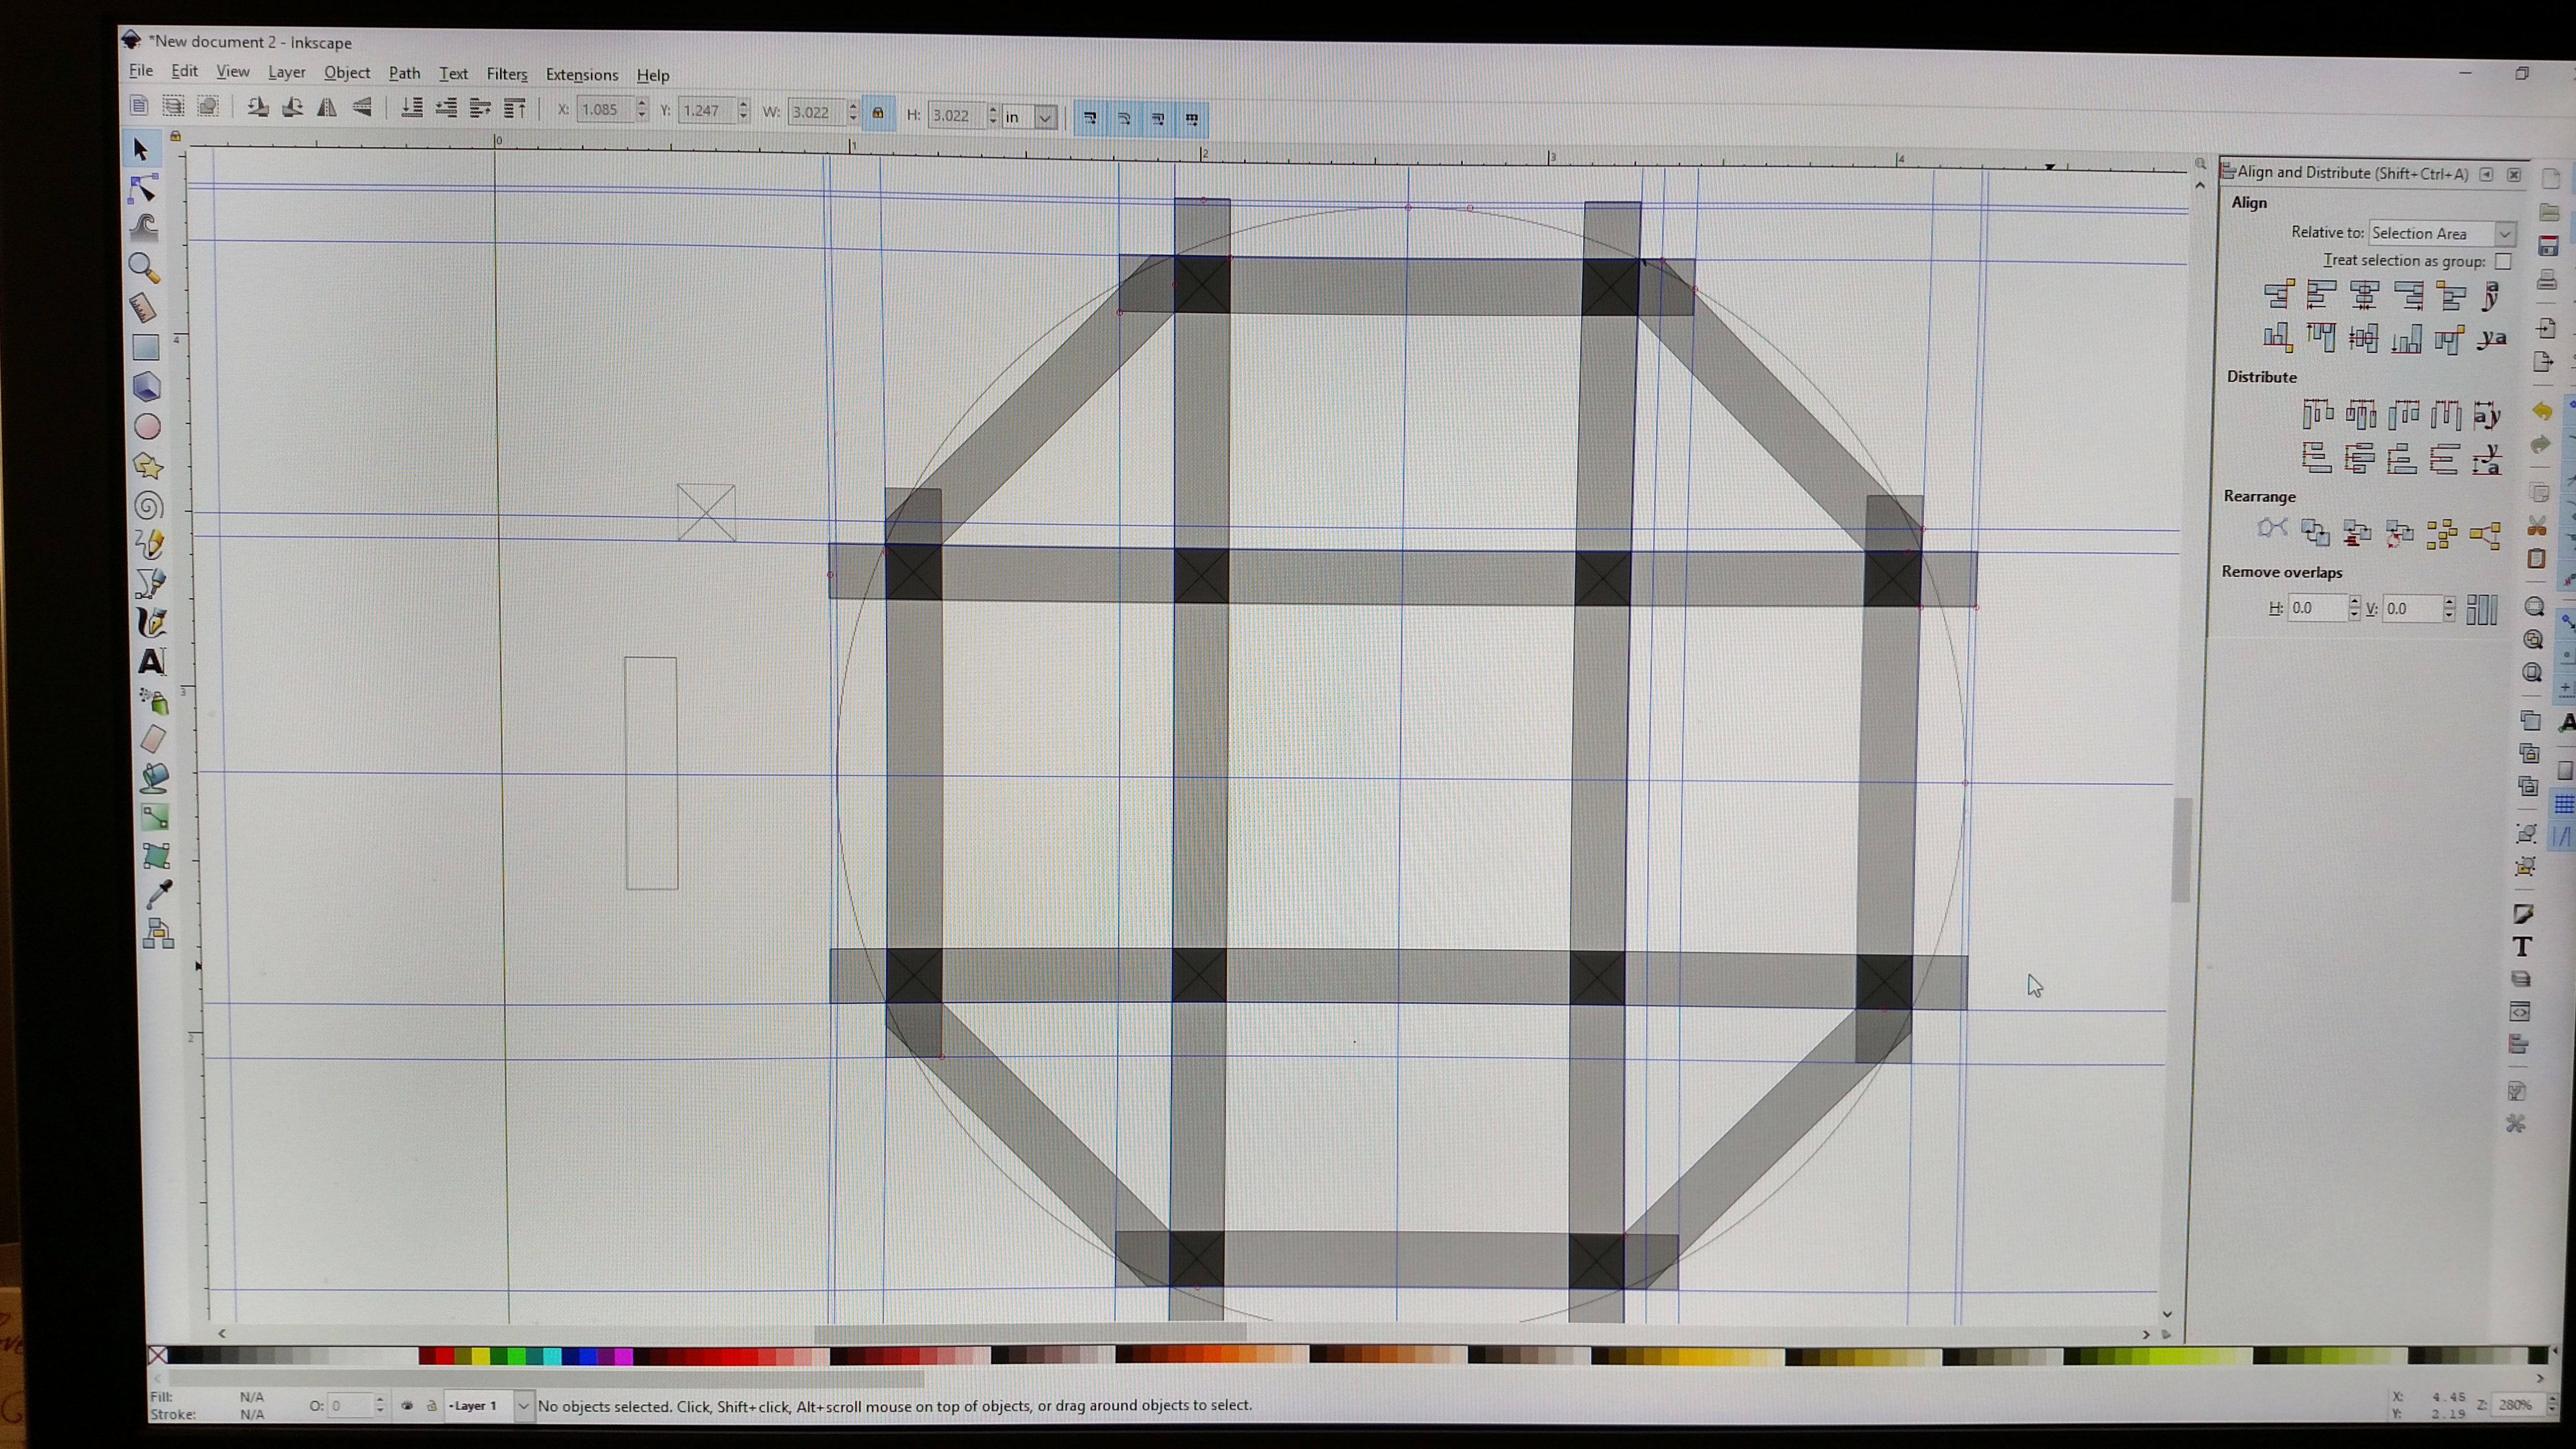Click Center on vertical axis align icon
The width and height of the screenshot is (2576, 1449).
(x=2365, y=295)
